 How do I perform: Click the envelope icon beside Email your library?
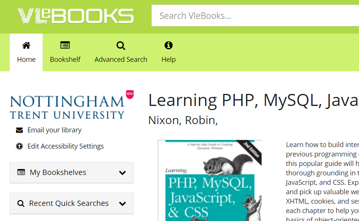click(19, 130)
